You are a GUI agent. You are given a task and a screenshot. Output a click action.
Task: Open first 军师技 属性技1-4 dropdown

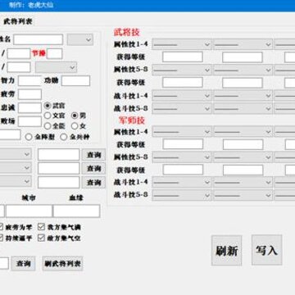(x=182, y=132)
